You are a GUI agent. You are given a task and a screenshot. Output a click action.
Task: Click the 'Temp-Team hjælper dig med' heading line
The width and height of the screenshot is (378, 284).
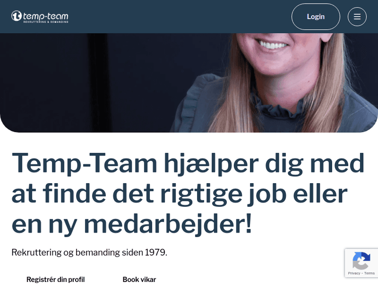point(188,163)
